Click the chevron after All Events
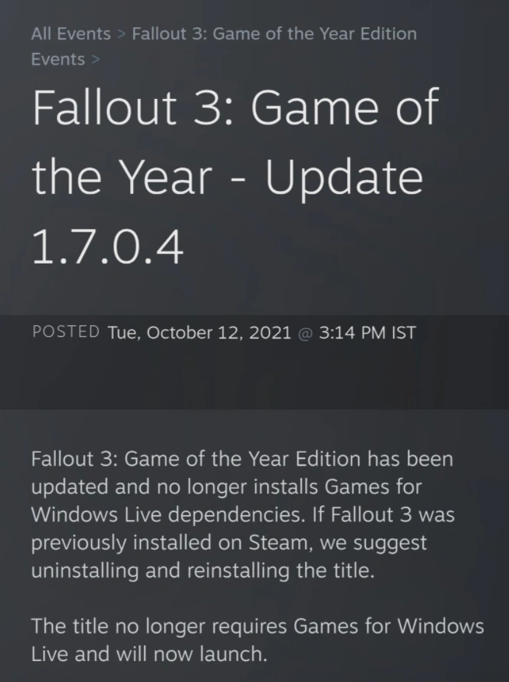This screenshot has width=509, height=682. [x=121, y=34]
